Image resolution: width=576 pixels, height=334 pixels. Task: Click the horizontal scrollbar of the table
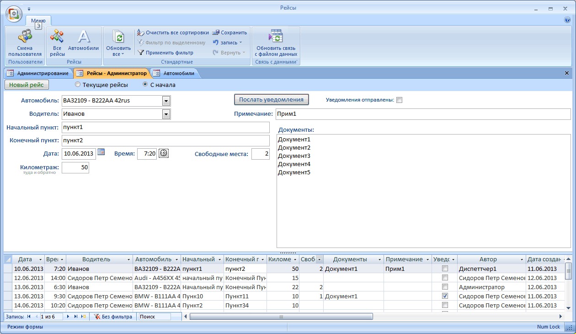click(x=281, y=316)
